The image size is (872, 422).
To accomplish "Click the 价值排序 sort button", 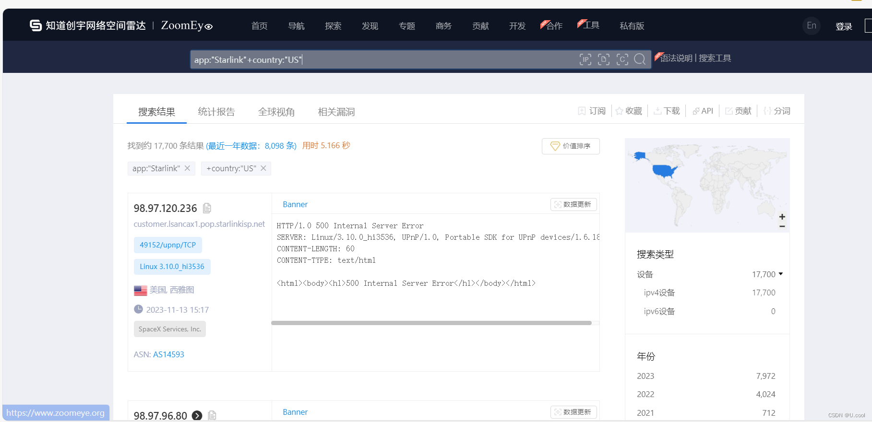I will [571, 146].
